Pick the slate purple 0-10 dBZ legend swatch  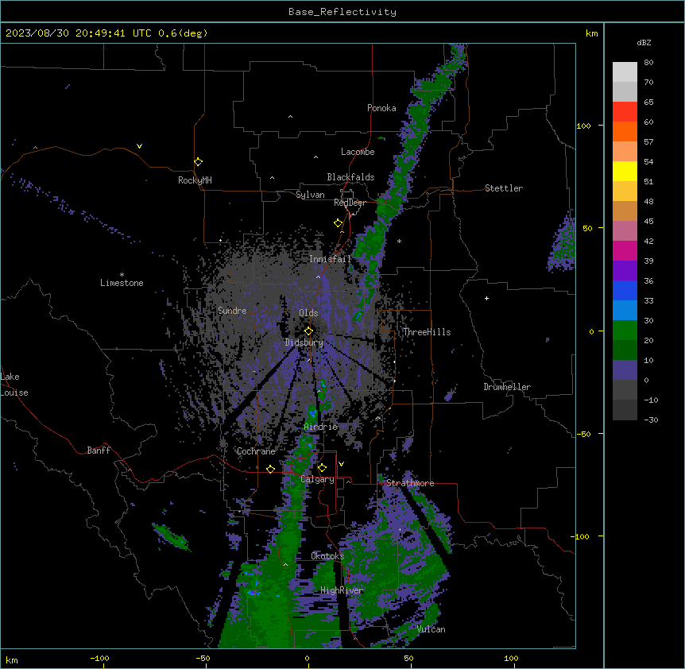pyautogui.click(x=625, y=370)
